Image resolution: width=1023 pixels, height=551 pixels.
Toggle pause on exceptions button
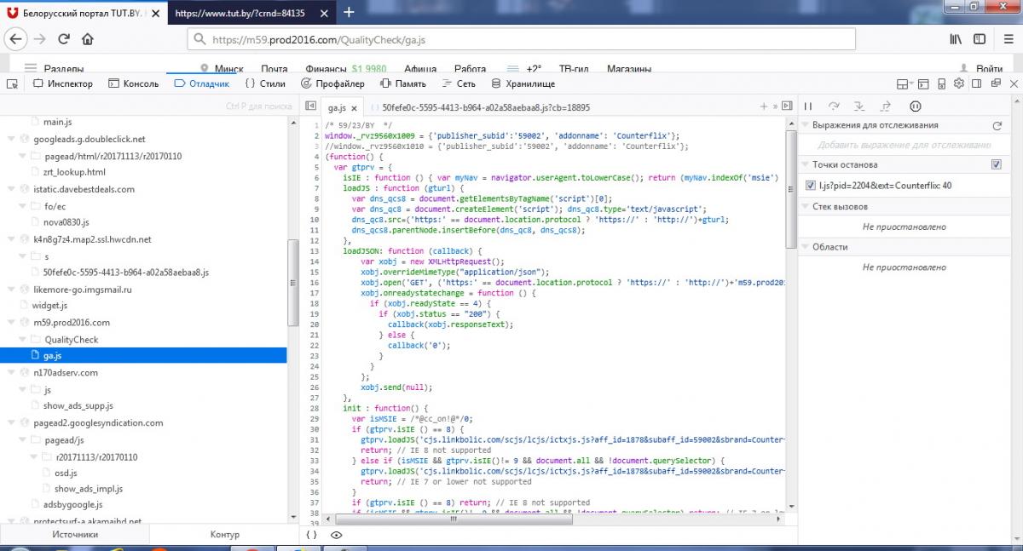pos(915,106)
